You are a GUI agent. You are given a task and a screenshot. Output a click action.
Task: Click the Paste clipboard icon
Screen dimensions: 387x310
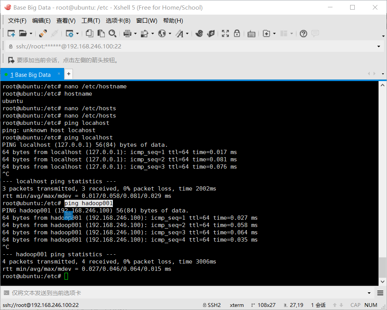pos(101,33)
